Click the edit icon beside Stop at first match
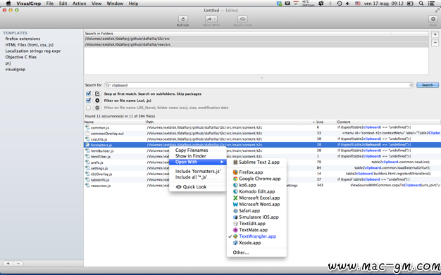 pyautogui.click(x=97, y=94)
